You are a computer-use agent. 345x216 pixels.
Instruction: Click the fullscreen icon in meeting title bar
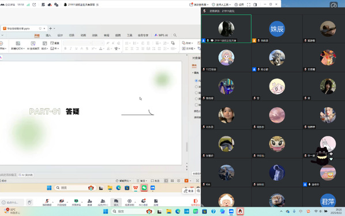(x=249, y=5)
